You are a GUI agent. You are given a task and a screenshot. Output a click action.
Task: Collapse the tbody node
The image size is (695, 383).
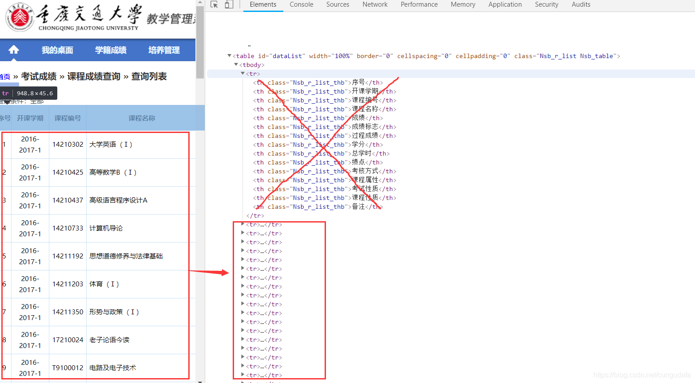[236, 65]
